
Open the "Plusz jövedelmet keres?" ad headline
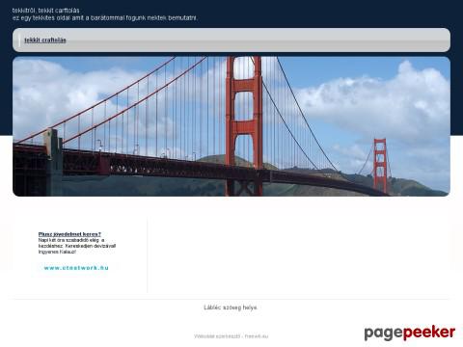[69, 234]
